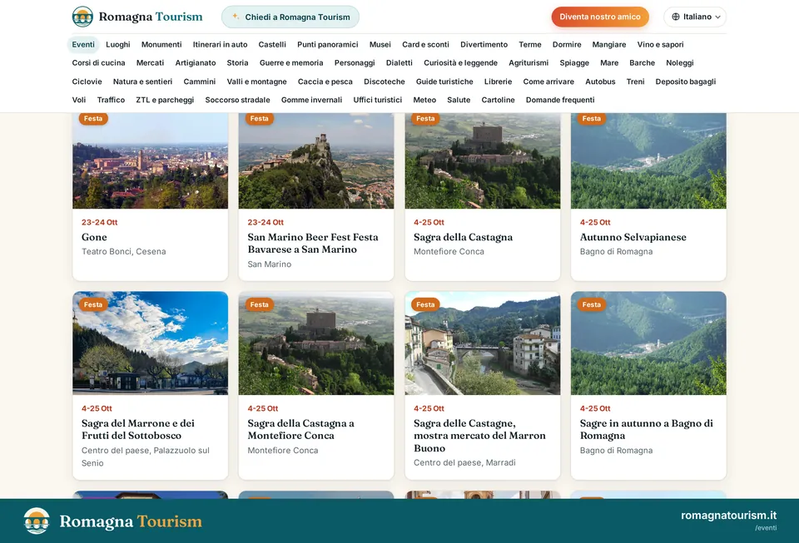Go to the Castelli menu item
This screenshot has height=543, width=799.
(272, 45)
